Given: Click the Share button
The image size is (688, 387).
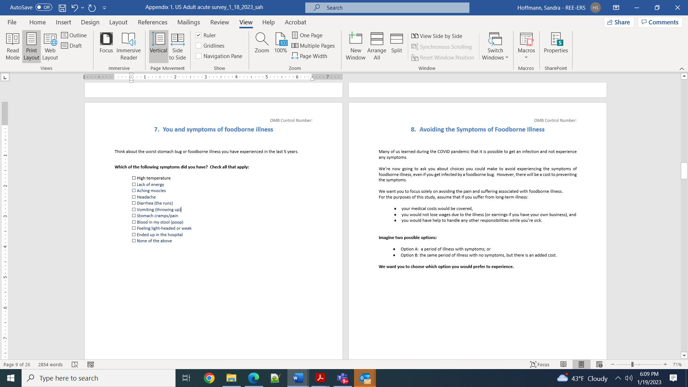Looking at the screenshot, I should click(619, 22).
